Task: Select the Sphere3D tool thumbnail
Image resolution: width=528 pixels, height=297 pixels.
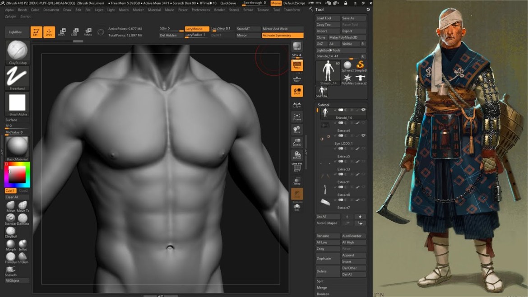Action: click(347, 65)
